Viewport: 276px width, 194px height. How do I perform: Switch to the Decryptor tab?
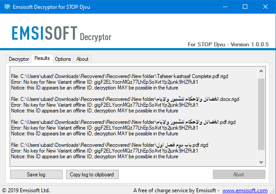(x=19, y=59)
